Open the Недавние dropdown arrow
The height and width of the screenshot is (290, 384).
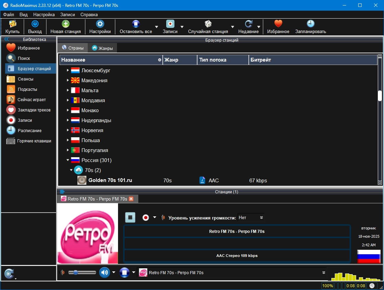coord(259,27)
